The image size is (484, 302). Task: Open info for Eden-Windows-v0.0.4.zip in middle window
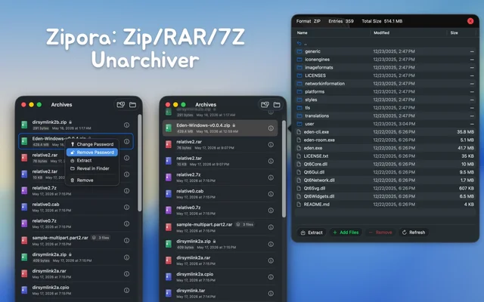pyautogui.click(x=271, y=128)
